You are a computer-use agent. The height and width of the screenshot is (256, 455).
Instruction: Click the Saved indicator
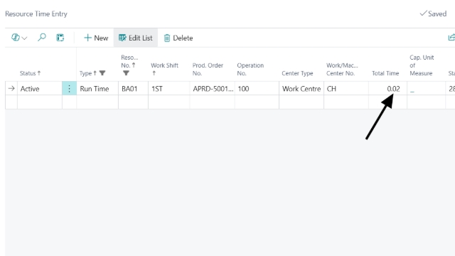click(433, 14)
